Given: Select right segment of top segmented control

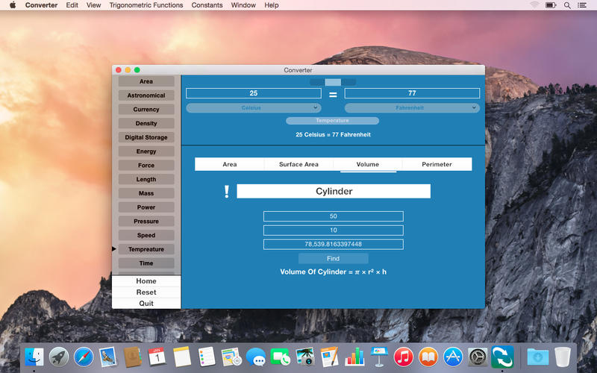Looking at the screenshot, I should pos(348,82).
